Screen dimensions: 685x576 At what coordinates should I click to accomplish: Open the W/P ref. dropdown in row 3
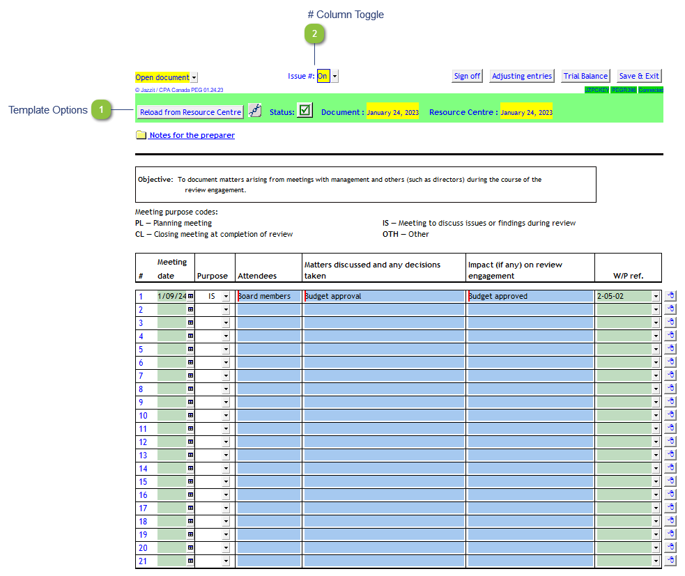point(656,322)
